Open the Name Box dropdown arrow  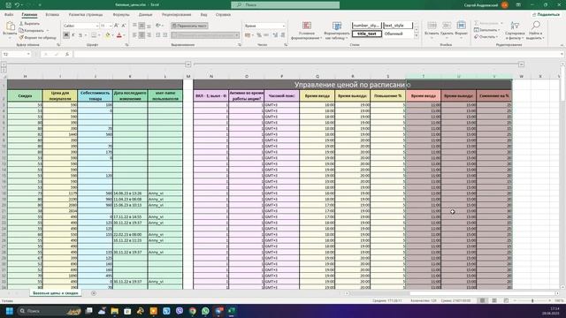(28, 54)
